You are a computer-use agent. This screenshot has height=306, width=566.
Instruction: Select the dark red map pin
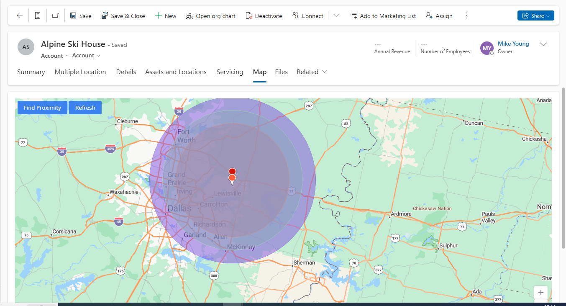pyautogui.click(x=232, y=171)
